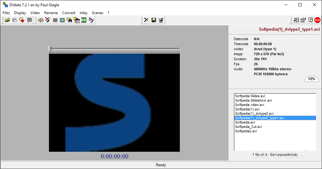The height and width of the screenshot is (169, 322).
Task: Maximize the DVdate window
Action: [300, 5]
